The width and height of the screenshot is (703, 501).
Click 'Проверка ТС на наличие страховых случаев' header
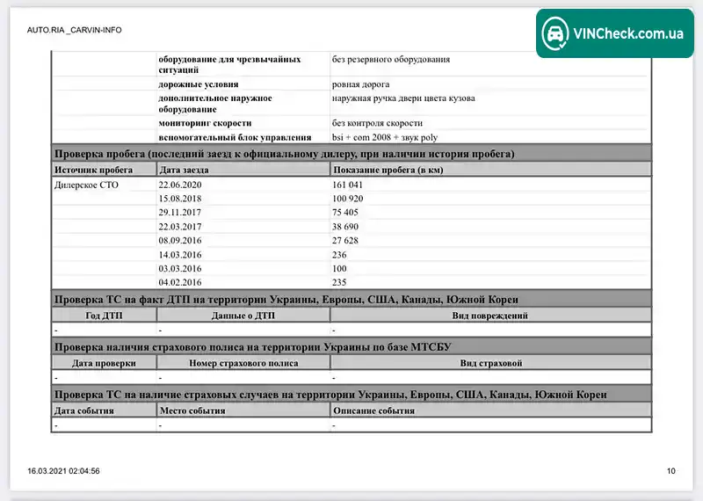coord(351,395)
